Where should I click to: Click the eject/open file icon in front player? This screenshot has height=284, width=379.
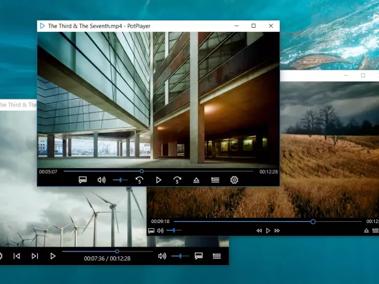click(x=196, y=180)
